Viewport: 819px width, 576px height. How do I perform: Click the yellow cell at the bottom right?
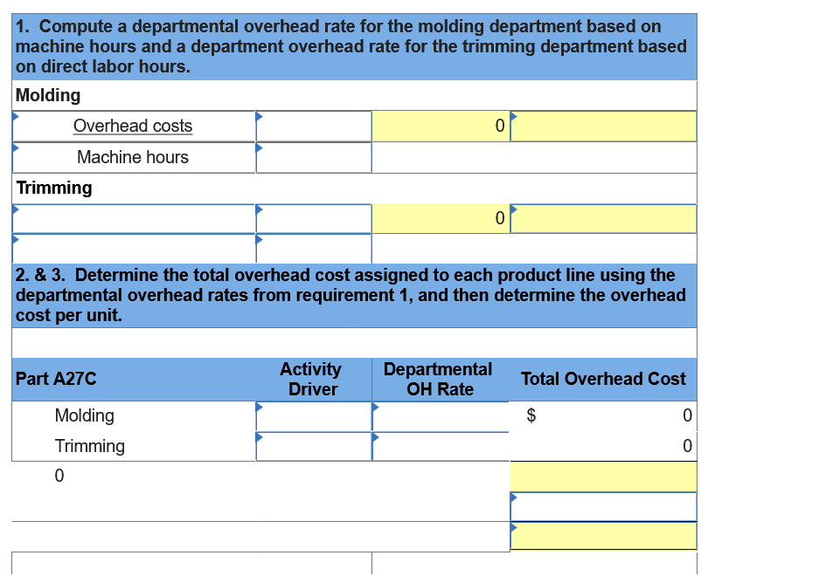point(603,536)
